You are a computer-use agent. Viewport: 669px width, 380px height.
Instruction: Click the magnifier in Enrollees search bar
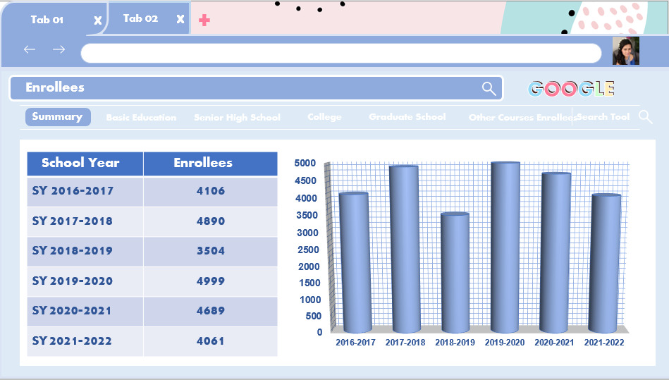pyautogui.click(x=489, y=89)
